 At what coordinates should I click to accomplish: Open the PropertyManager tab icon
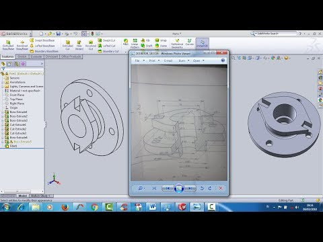click(9, 64)
